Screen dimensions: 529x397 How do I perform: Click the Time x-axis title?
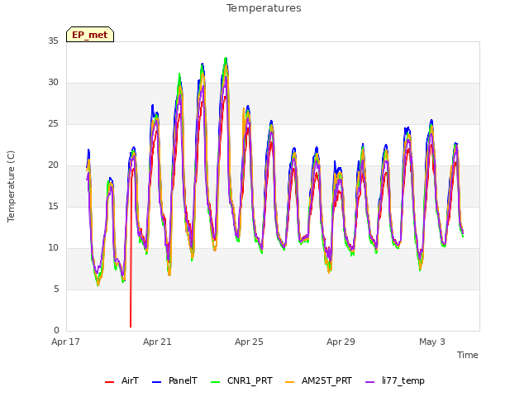point(468,355)
